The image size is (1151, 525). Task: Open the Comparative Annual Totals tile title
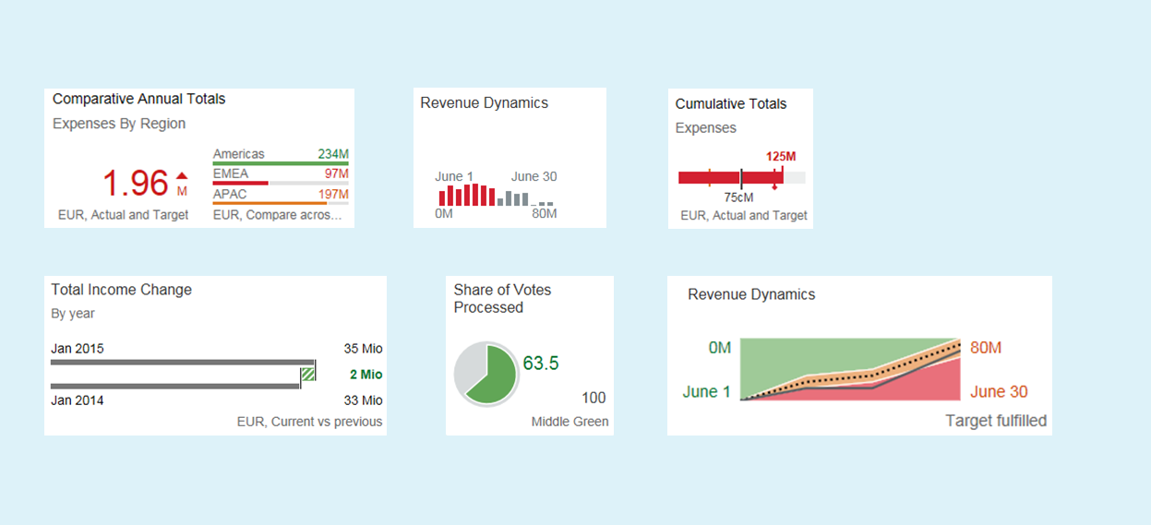(138, 99)
